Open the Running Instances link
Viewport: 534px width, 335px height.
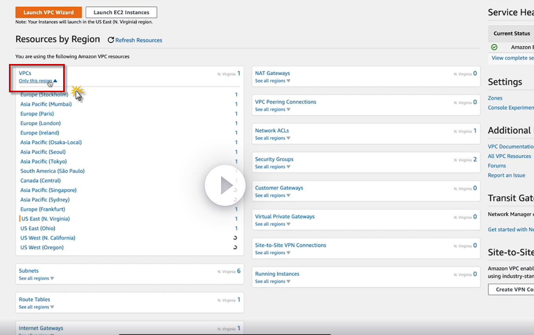tap(277, 274)
